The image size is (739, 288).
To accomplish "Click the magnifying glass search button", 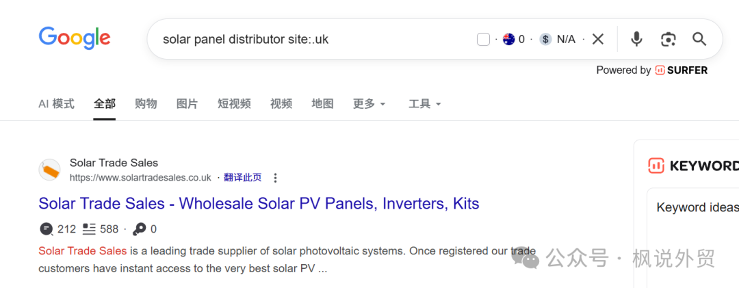I will (699, 39).
